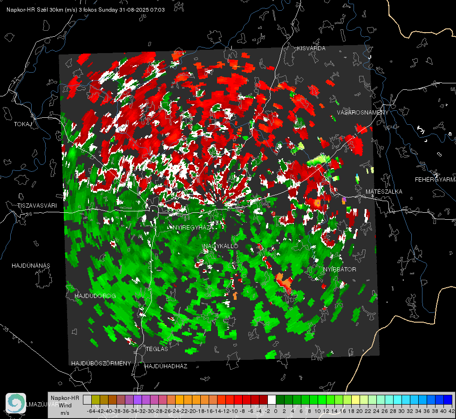Click road number 35 label
The image size is (456, 419).
[x=6, y=329]
